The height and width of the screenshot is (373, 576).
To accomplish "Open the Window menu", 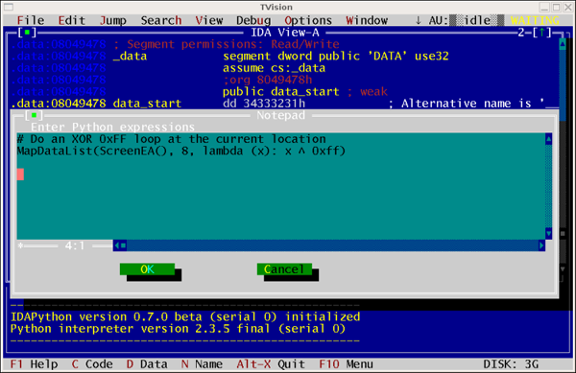I will coord(367,20).
